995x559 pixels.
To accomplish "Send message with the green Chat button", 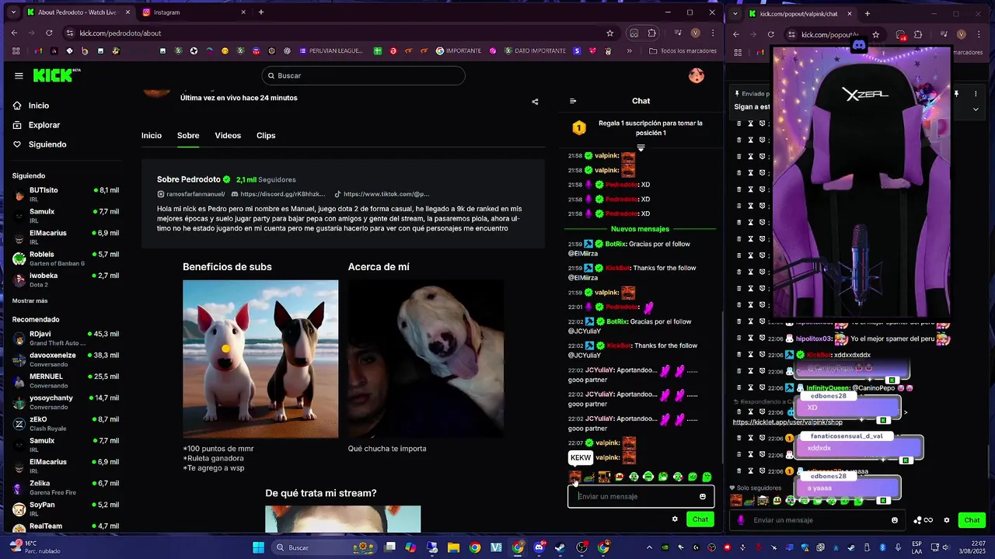I will click(700, 519).
